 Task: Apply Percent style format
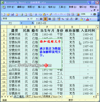click(63, 19)
